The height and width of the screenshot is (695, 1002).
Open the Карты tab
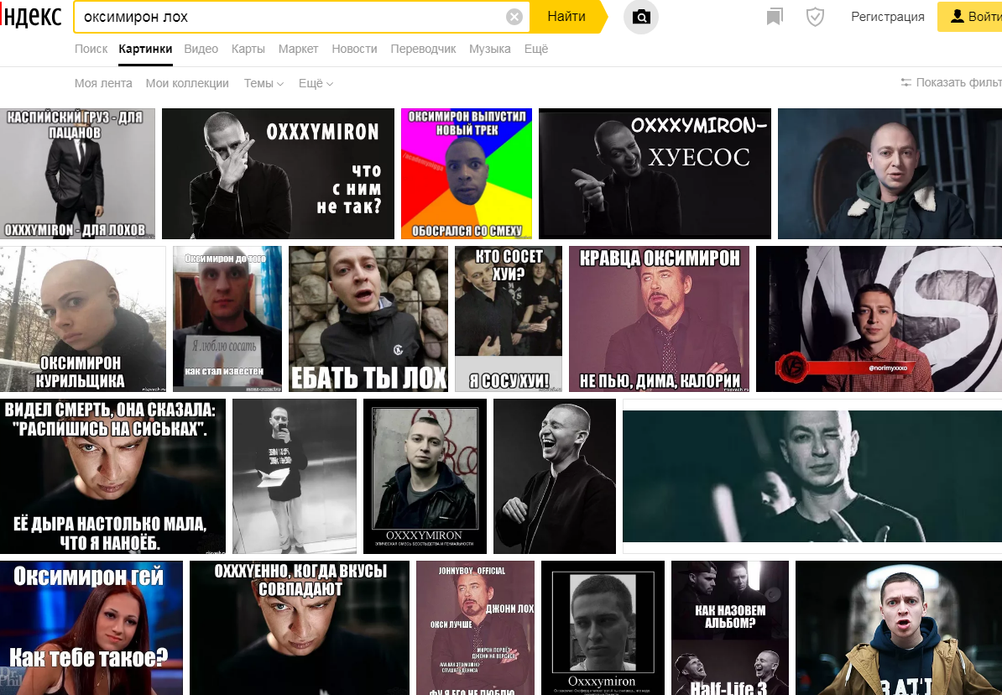pyautogui.click(x=248, y=49)
